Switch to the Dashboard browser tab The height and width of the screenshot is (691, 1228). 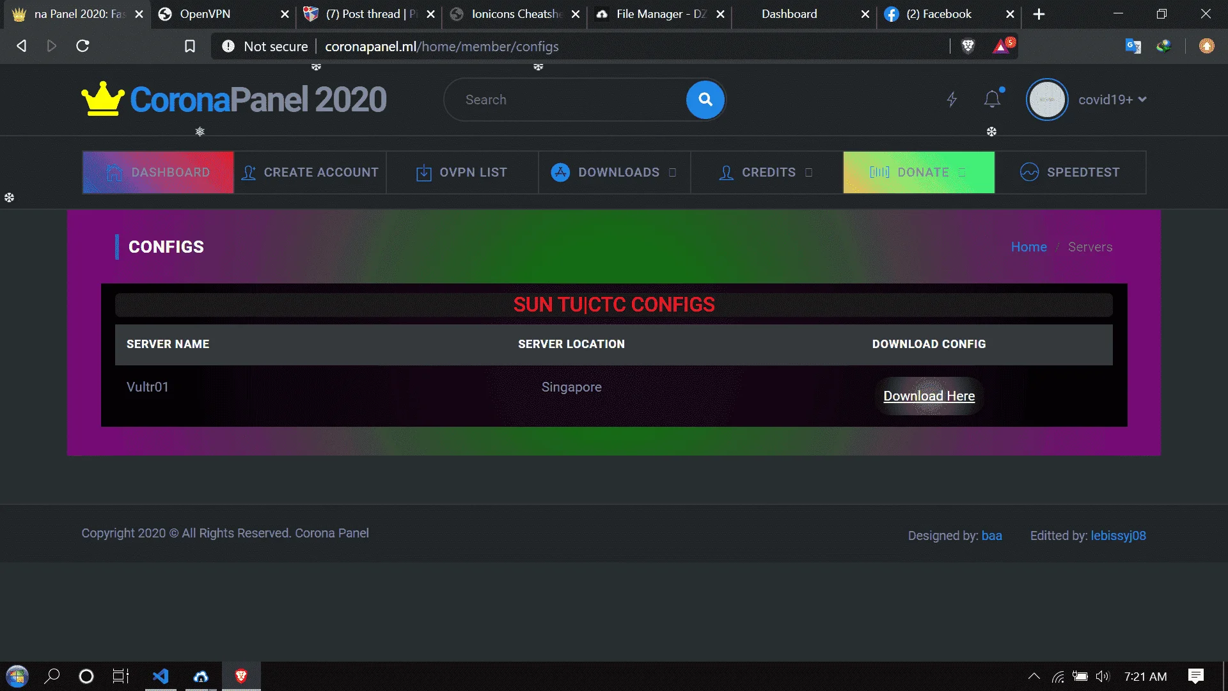tap(804, 14)
